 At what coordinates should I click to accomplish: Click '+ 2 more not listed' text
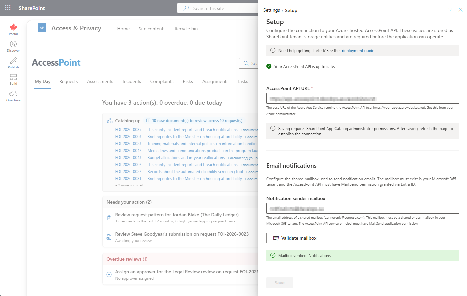(129, 185)
